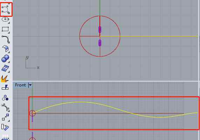Click the Front viewport title label
This screenshot has width=200, height=140.
pos(20,85)
